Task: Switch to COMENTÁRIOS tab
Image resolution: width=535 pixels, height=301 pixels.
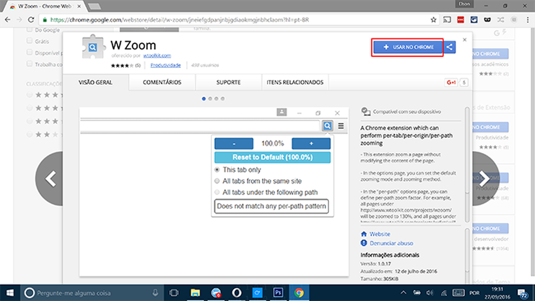Action: pos(162,82)
